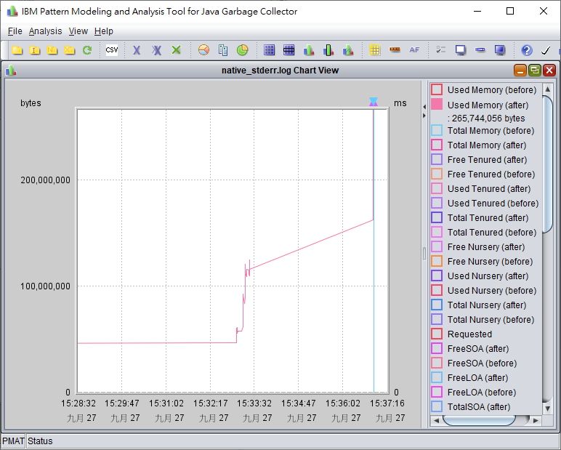Screen dimensions: 561x450
Task: Click the small blue dash bar icon
Action: [480, 49]
